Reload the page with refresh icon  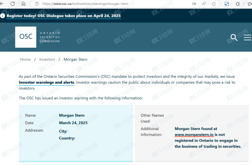click(12, 4)
